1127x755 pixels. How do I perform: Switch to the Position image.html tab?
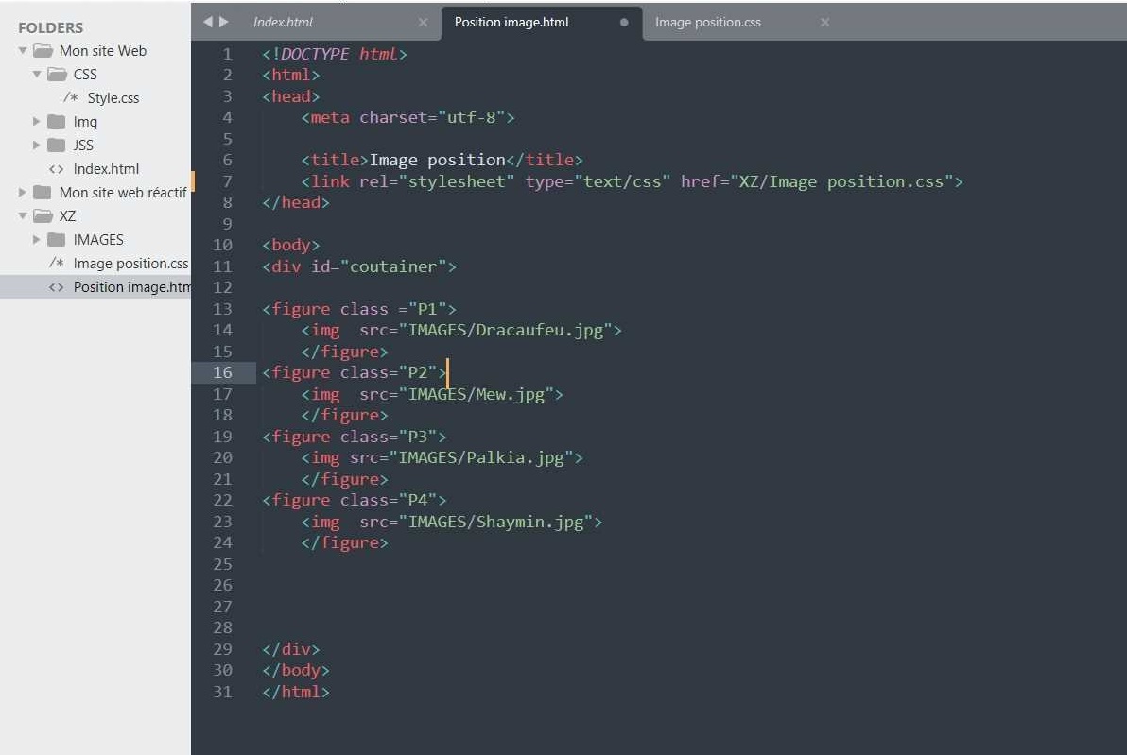tap(511, 23)
